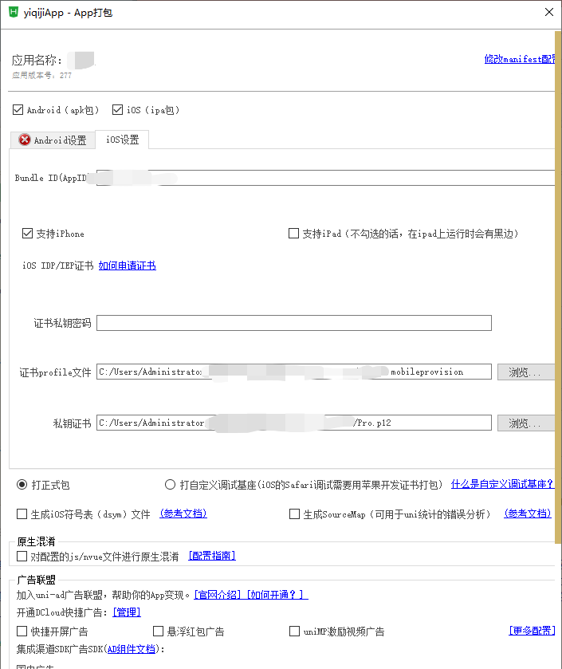Select 打自定义调试基座 radio option
The width and height of the screenshot is (562, 669).
(170, 485)
